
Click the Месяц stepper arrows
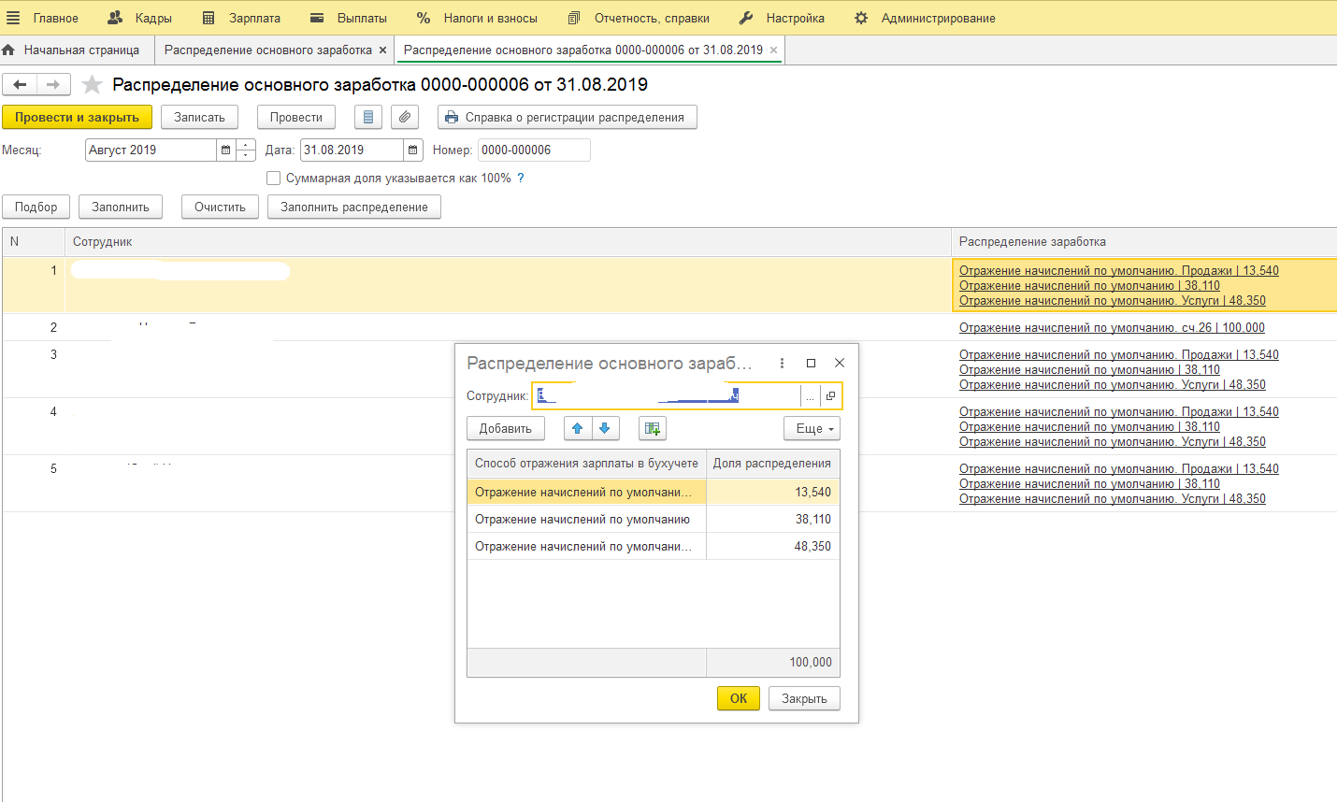[246, 150]
